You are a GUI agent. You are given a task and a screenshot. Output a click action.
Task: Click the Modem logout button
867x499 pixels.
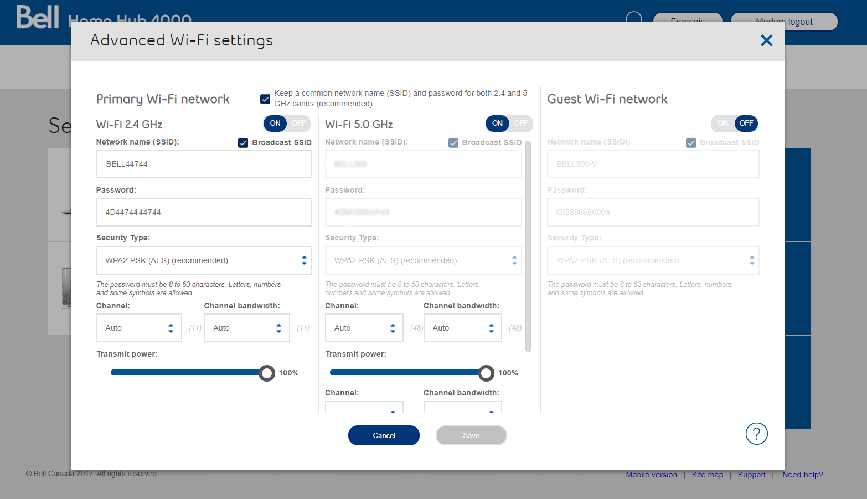coord(784,22)
